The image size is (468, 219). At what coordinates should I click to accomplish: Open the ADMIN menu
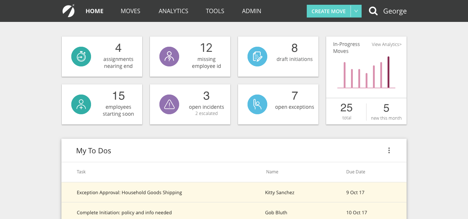252,11
